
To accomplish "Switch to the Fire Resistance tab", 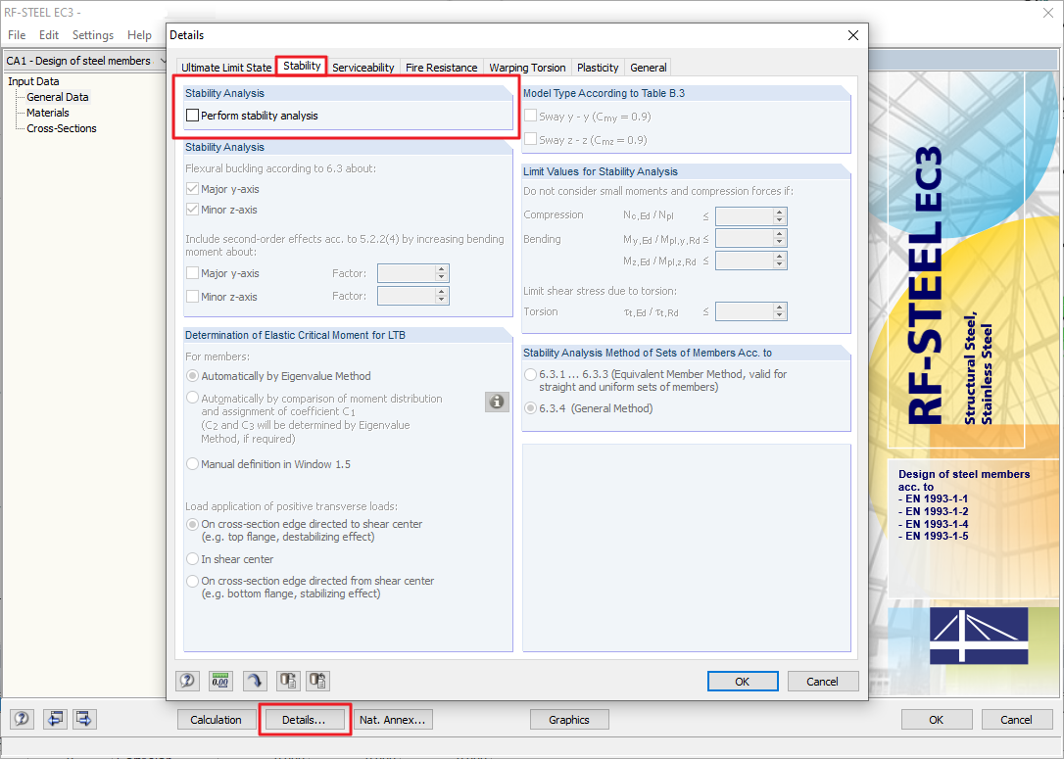I will point(441,68).
